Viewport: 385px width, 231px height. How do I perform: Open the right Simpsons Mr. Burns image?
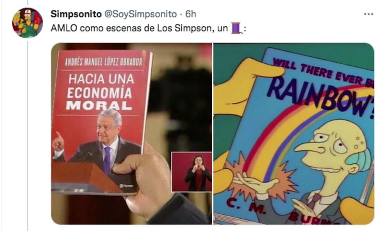click(294, 133)
